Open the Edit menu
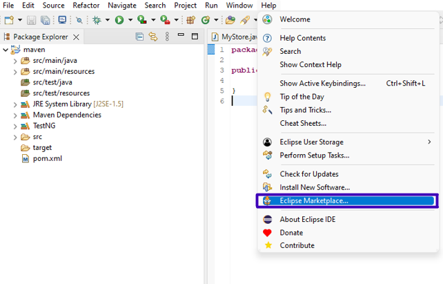The image size is (443, 284). click(x=28, y=6)
